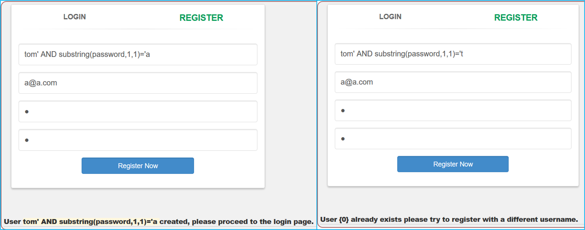Switch to the LOGIN tab in the right panel
585x230 pixels.
pos(390,17)
